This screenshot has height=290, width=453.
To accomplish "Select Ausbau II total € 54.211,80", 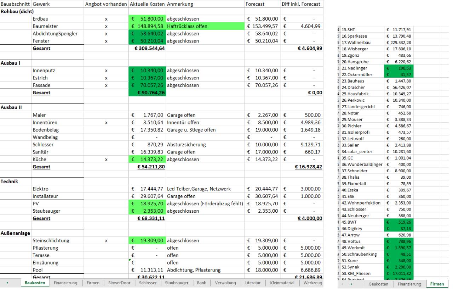I will pyautogui.click(x=147, y=167).
